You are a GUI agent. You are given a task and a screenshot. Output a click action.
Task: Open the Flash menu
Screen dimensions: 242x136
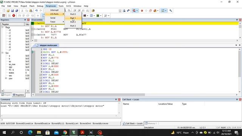pyautogui.click(x=32, y=6)
